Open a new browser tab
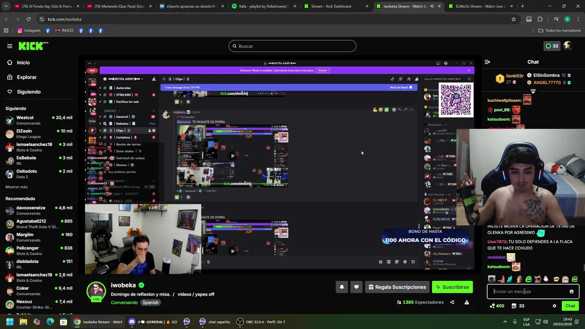Screen dimensions: 585x329 click(522, 6)
